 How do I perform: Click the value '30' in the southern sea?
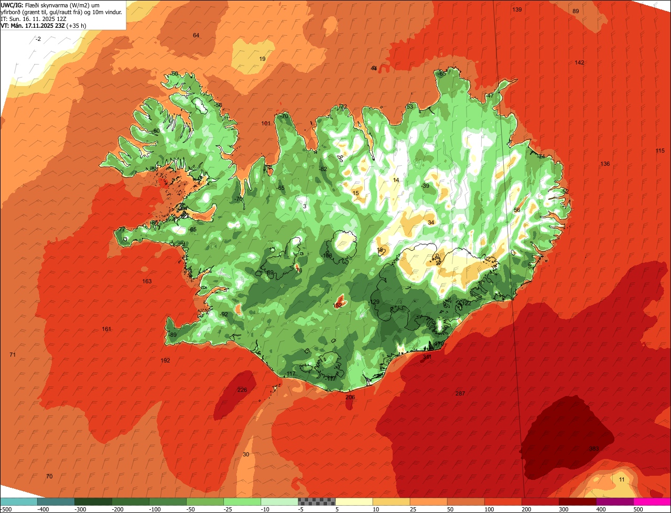pyautogui.click(x=246, y=454)
